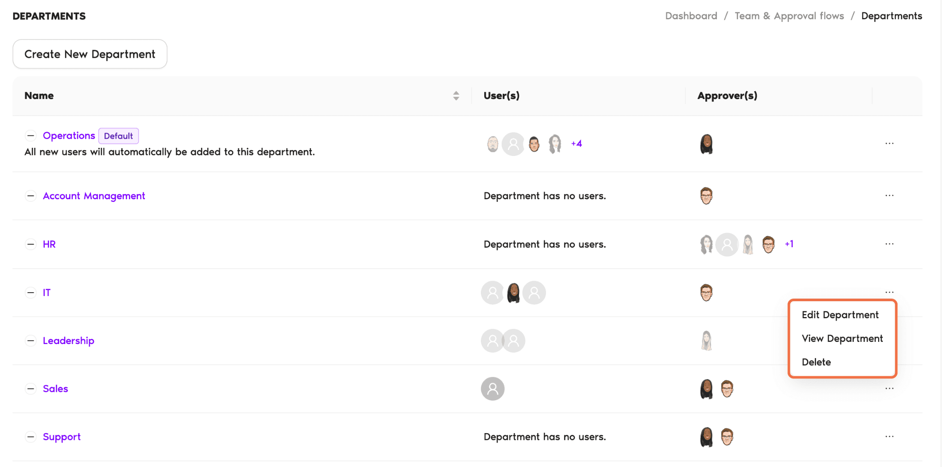Open the three-dot menu for Account Management
The image size is (942, 467).
(x=889, y=196)
